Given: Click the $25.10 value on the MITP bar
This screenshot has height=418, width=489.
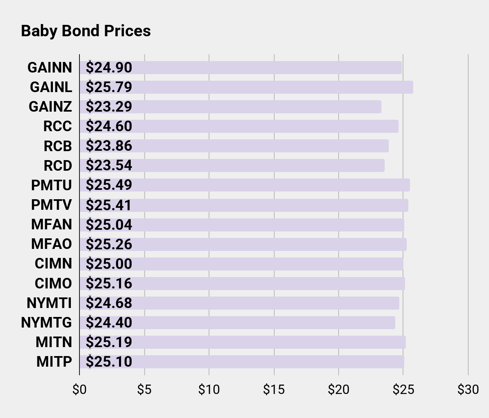Looking at the screenshot, I should tap(109, 362).
